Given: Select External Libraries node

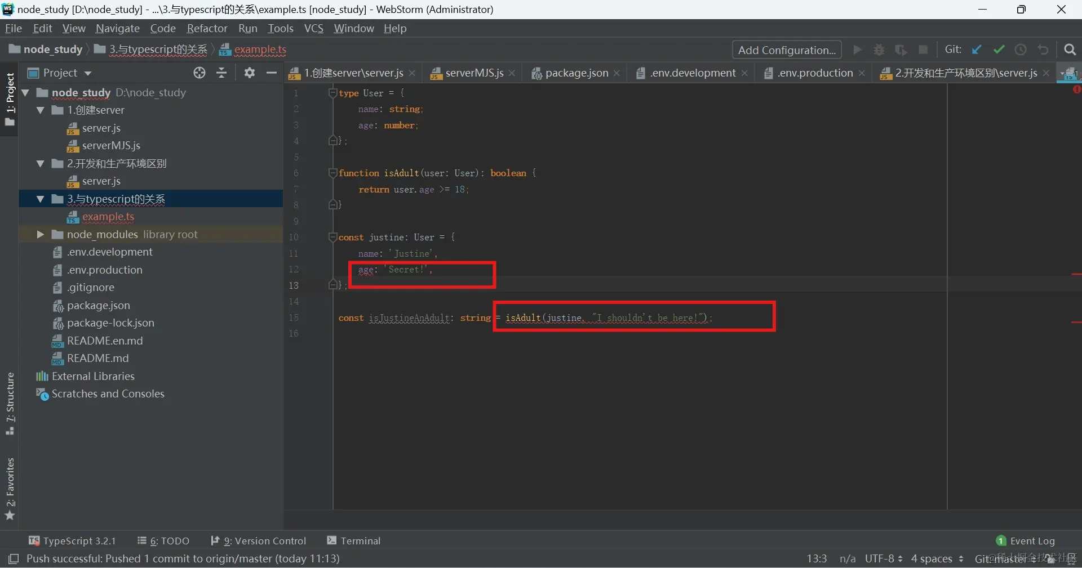Looking at the screenshot, I should (93, 377).
